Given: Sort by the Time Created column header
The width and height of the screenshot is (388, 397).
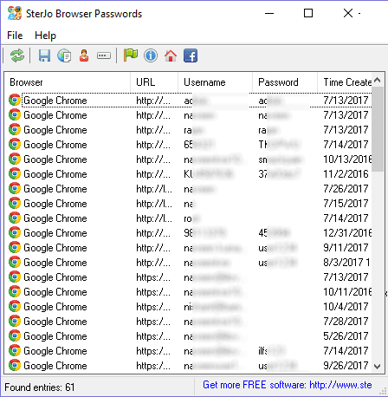Looking at the screenshot, I should [345, 82].
